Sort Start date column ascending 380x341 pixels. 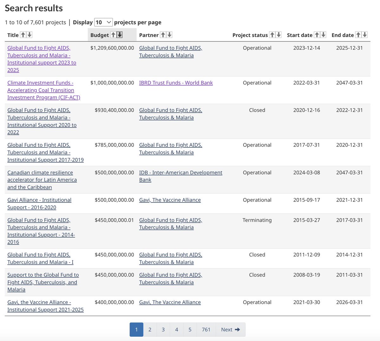click(317, 35)
